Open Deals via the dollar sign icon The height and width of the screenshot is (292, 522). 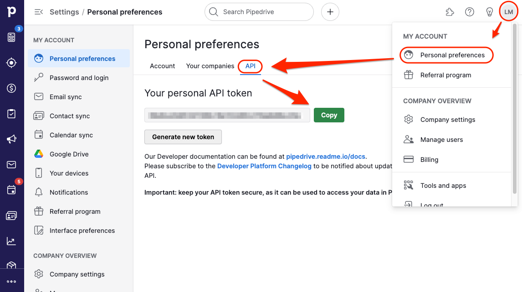12,88
